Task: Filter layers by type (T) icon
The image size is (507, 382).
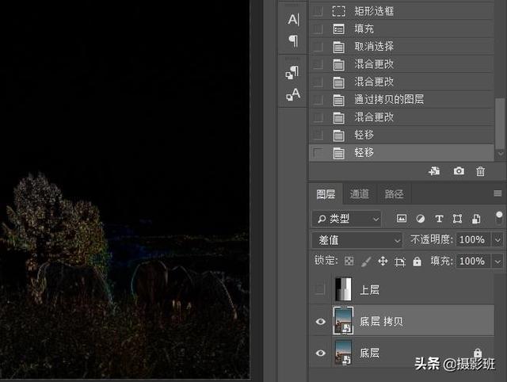Action: coord(439,219)
